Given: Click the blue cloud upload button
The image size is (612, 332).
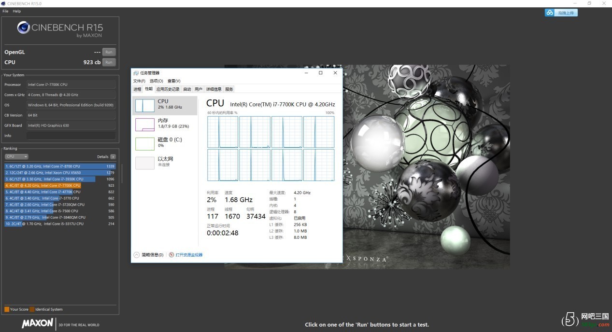Looking at the screenshot, I should (561, 13).
